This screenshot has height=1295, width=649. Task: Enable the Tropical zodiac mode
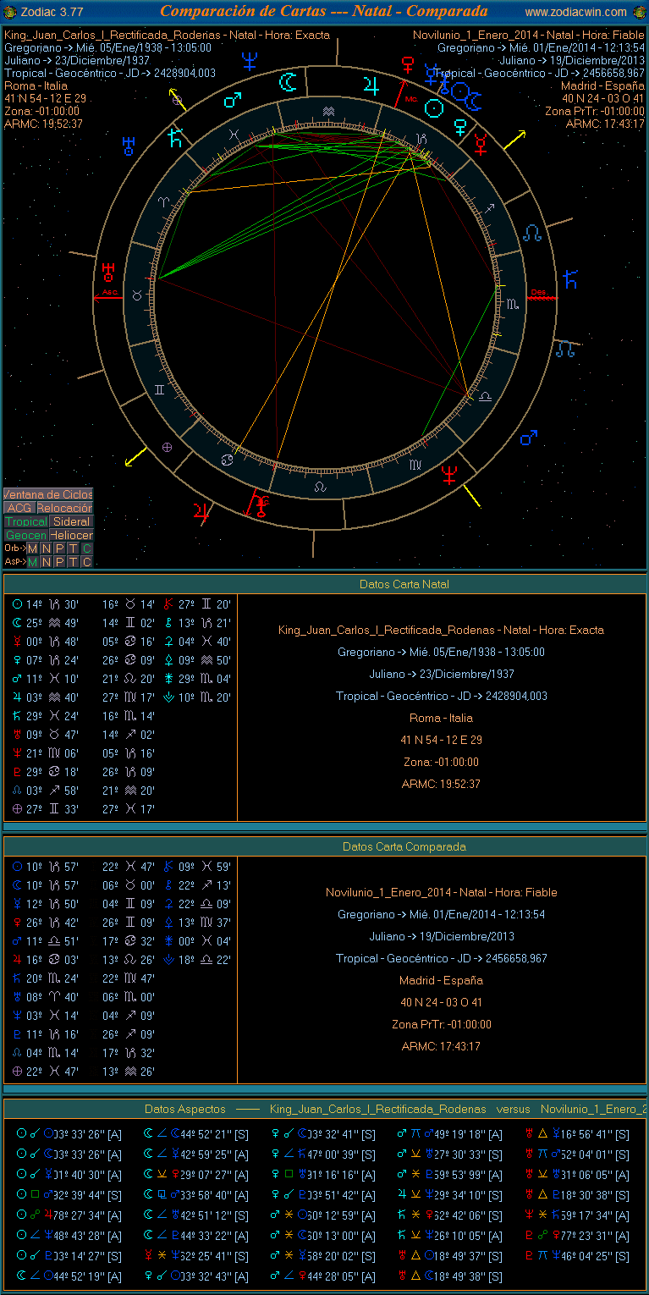25,522
